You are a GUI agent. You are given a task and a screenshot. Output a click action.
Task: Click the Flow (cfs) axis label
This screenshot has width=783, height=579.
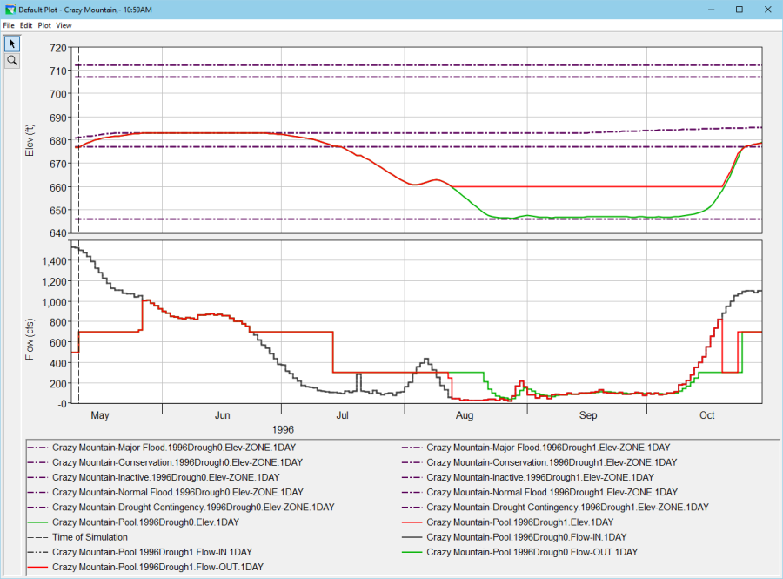pos(31,339)
